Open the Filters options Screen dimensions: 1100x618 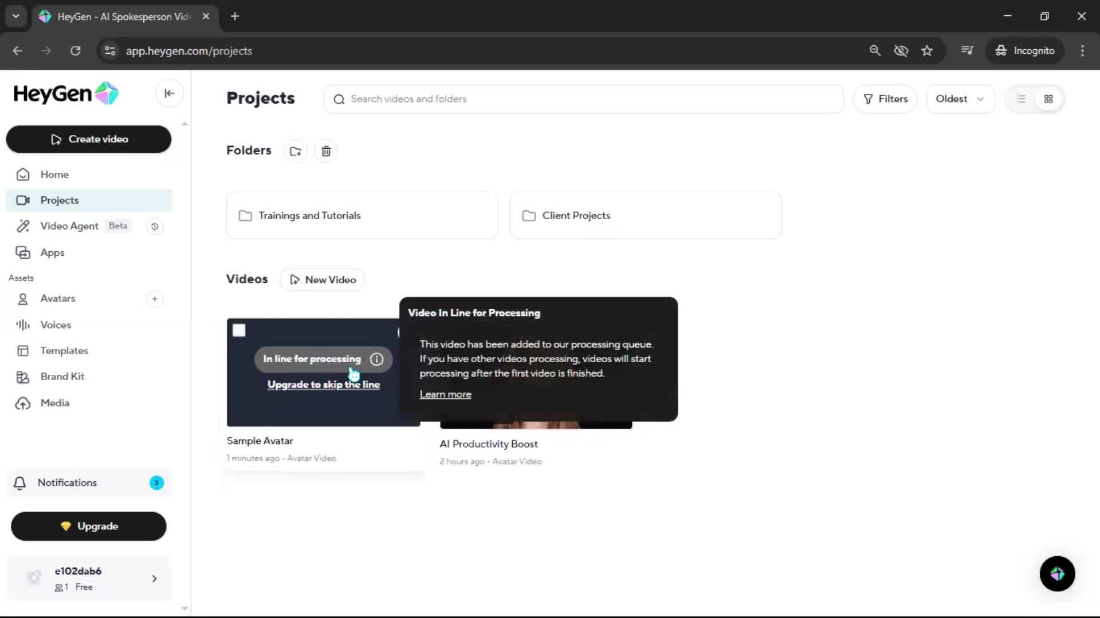(885, 99)
